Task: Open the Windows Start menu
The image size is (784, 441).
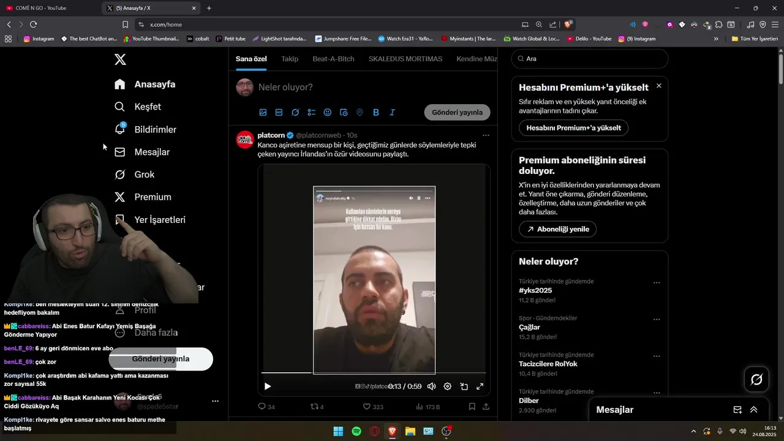Action: click(338, 431)
